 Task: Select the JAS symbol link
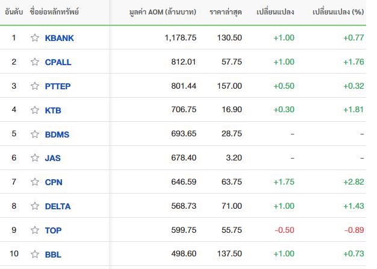click(52, 158)
